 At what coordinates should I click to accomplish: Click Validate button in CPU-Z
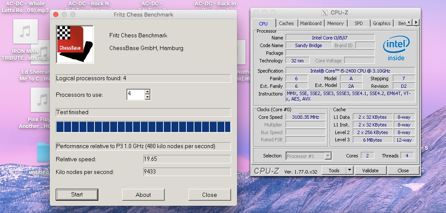(370, 171)
